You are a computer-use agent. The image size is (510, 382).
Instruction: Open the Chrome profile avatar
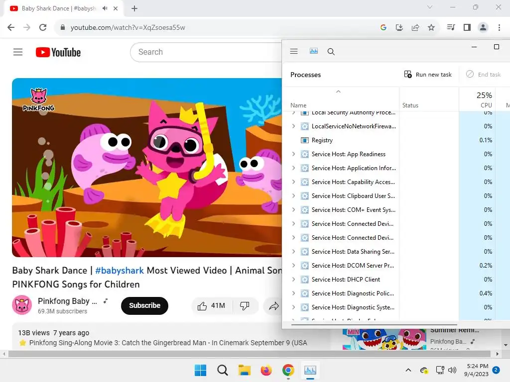click(x=483, y=27)
